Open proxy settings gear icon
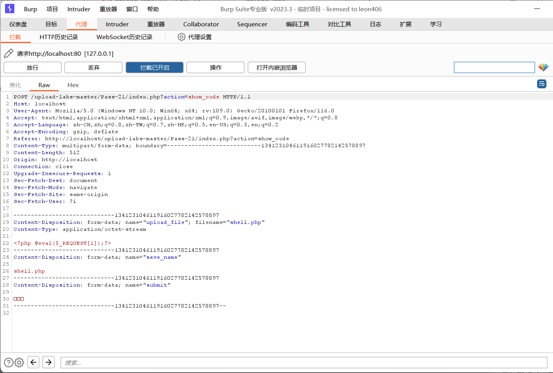The height and width of the screenshot is (373, 553). 181,37
